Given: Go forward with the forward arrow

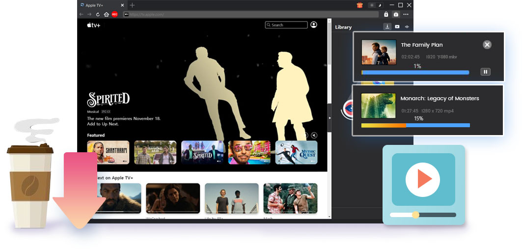Looking at the screenshot, I should tap(89, 14).
